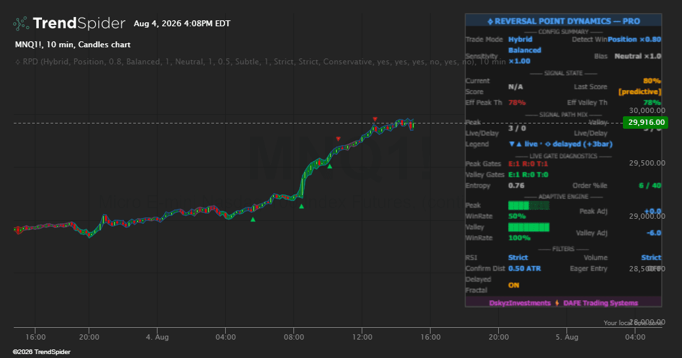
Task: Click the '100%' Valley WinRate value
Action: [x=519, y=238]
